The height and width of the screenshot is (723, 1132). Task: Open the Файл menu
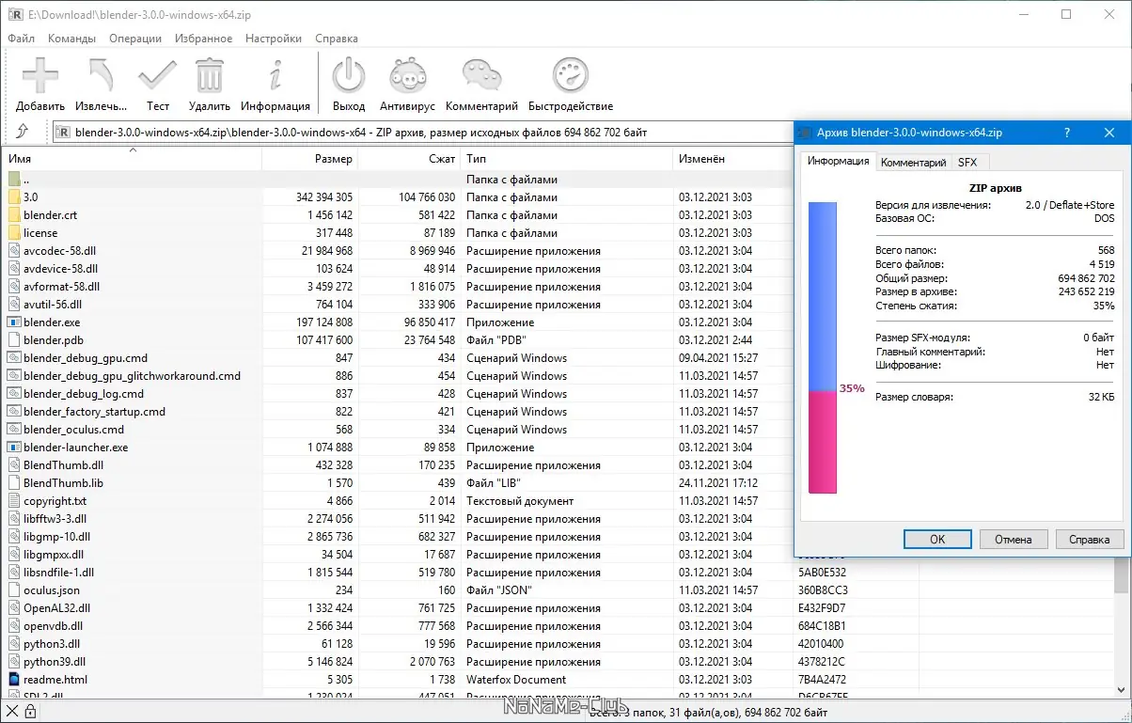click(x=21, y=39)
